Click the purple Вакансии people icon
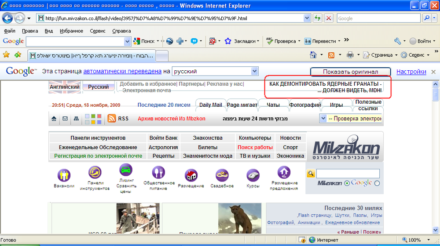440x246 pixels. click(x=64, y=175)
